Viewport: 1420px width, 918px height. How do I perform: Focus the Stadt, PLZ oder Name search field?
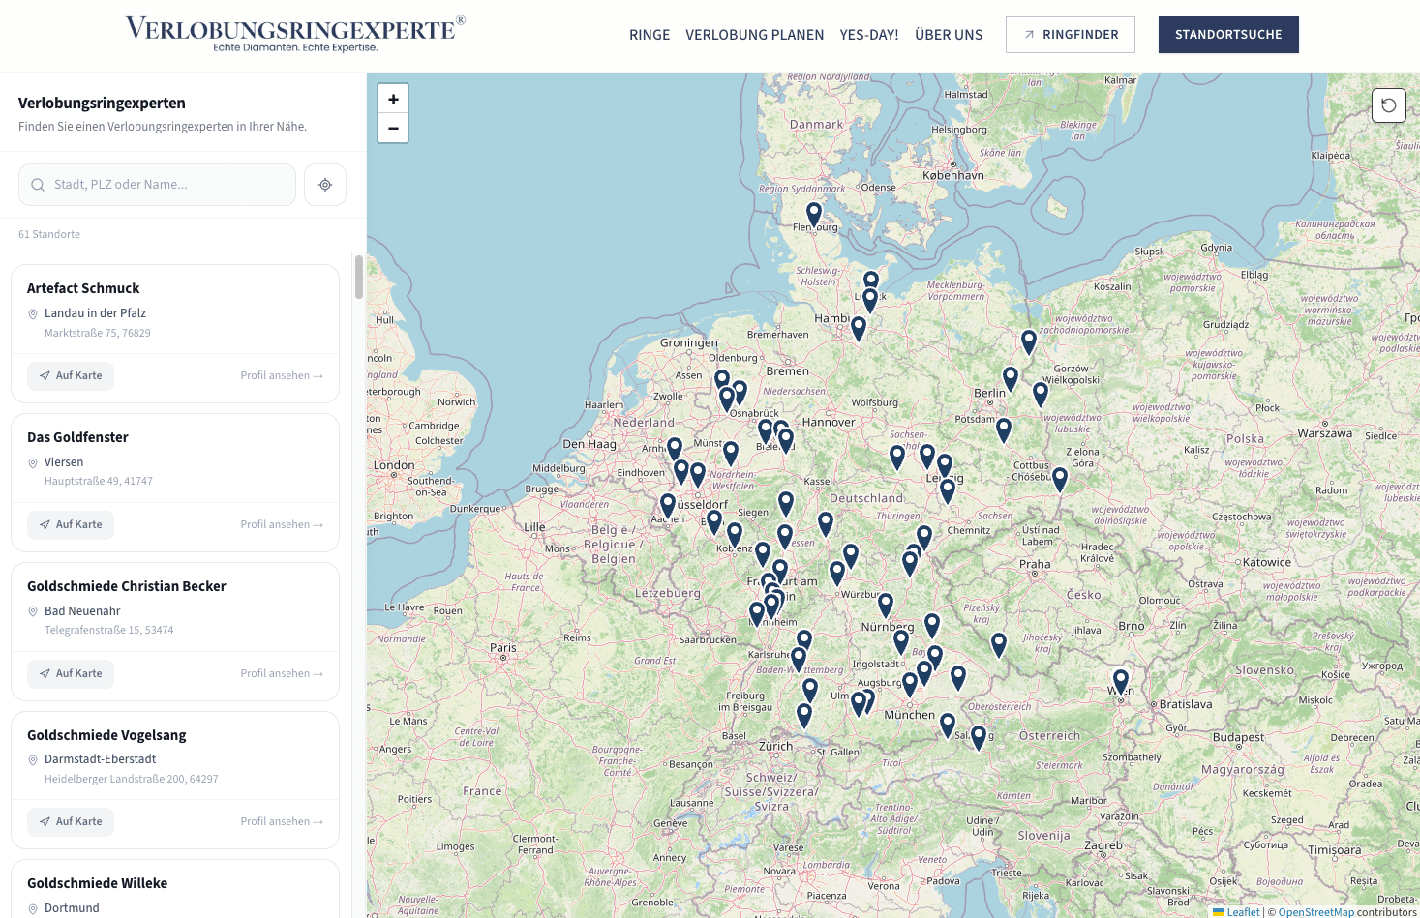(x=157, y=185)
